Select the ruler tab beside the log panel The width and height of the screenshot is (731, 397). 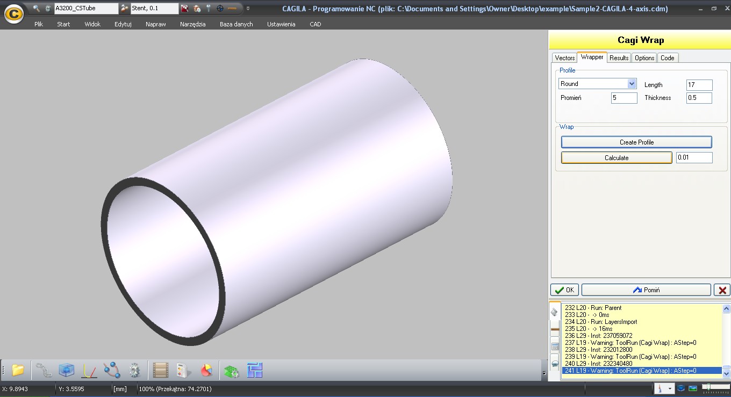555,329
